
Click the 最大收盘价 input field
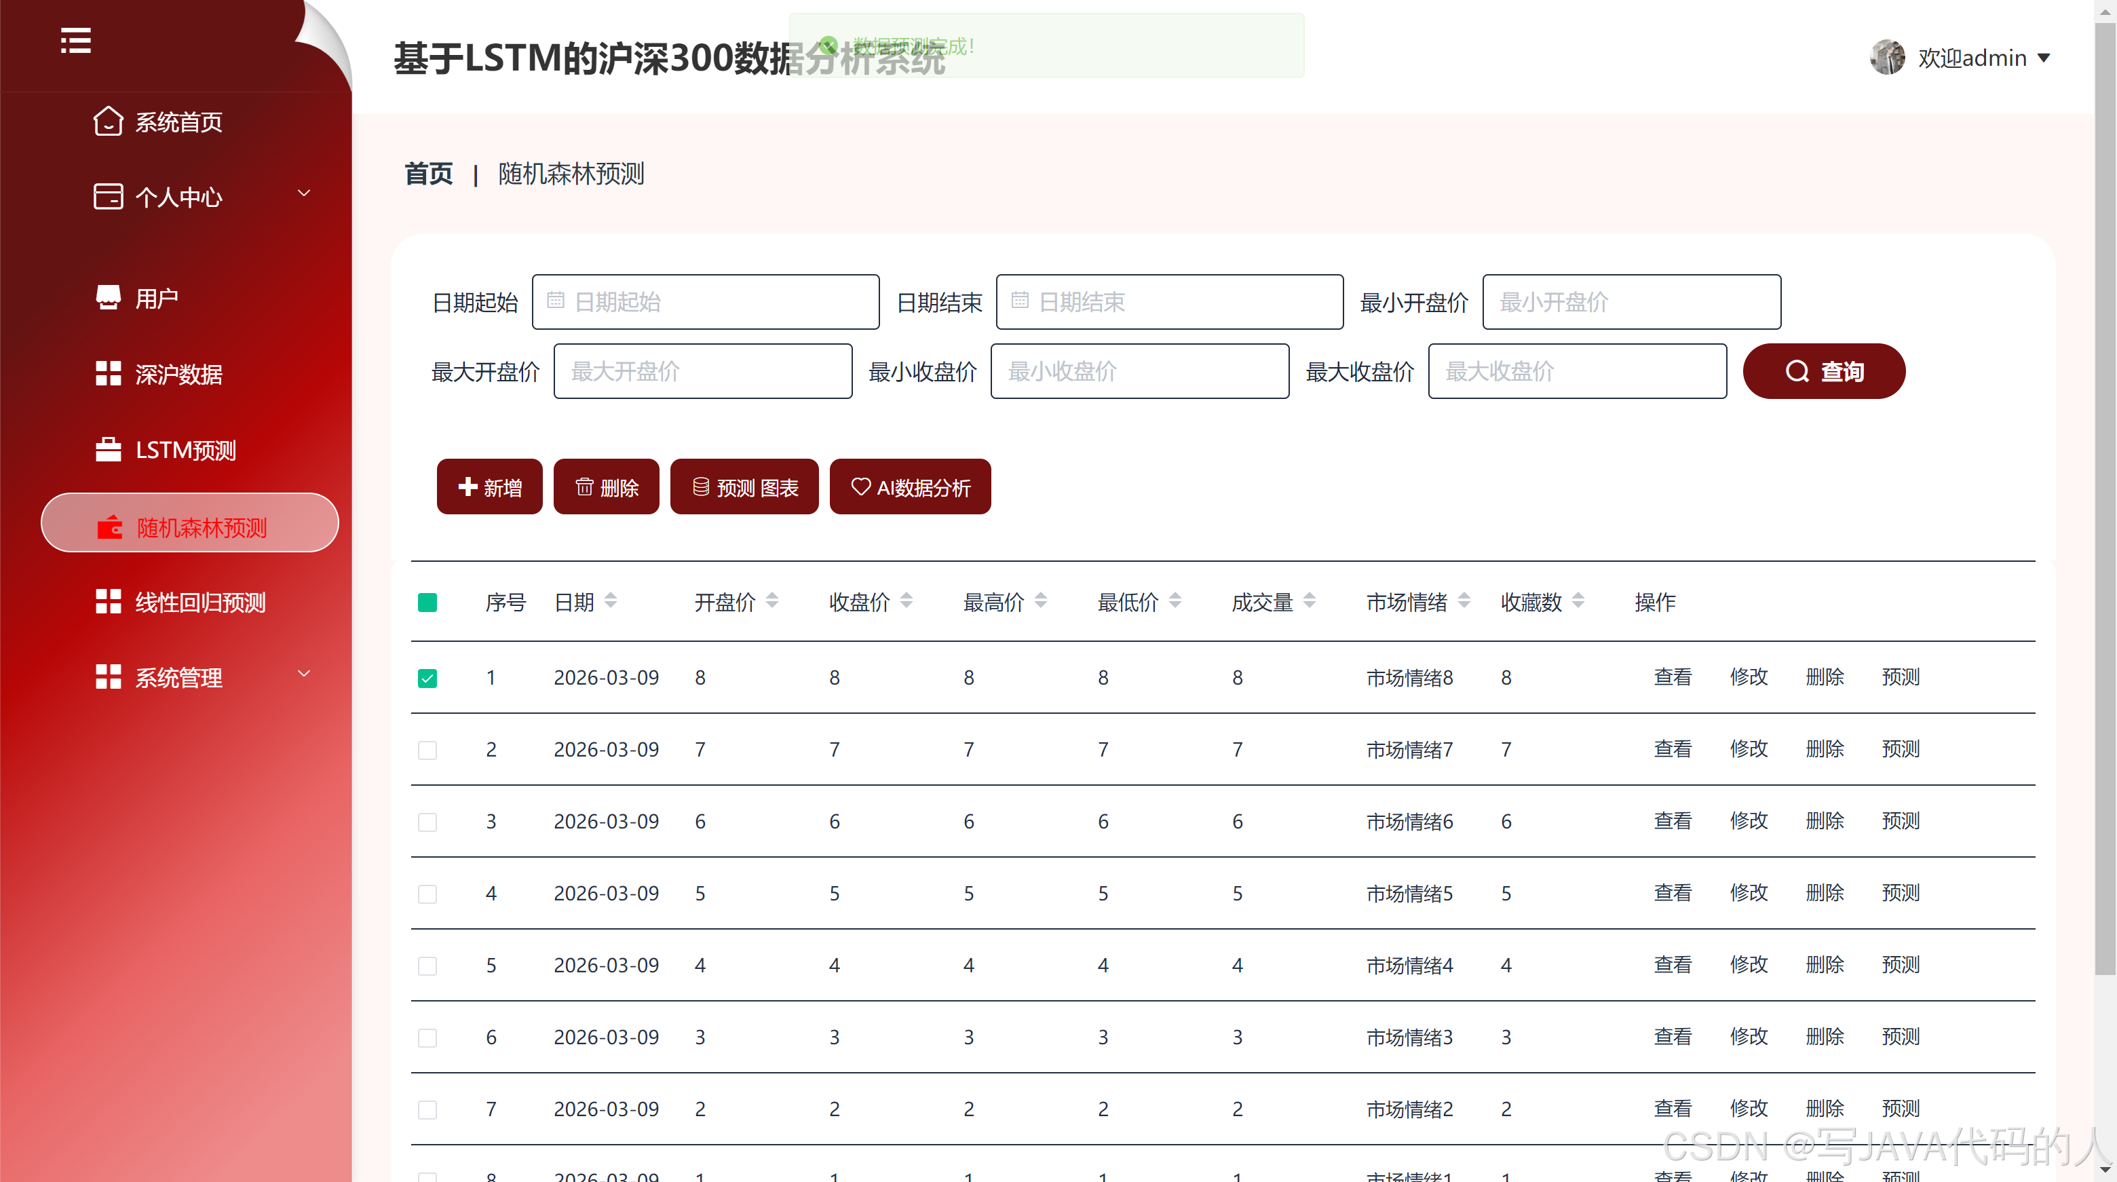[x=1577, y=370]
